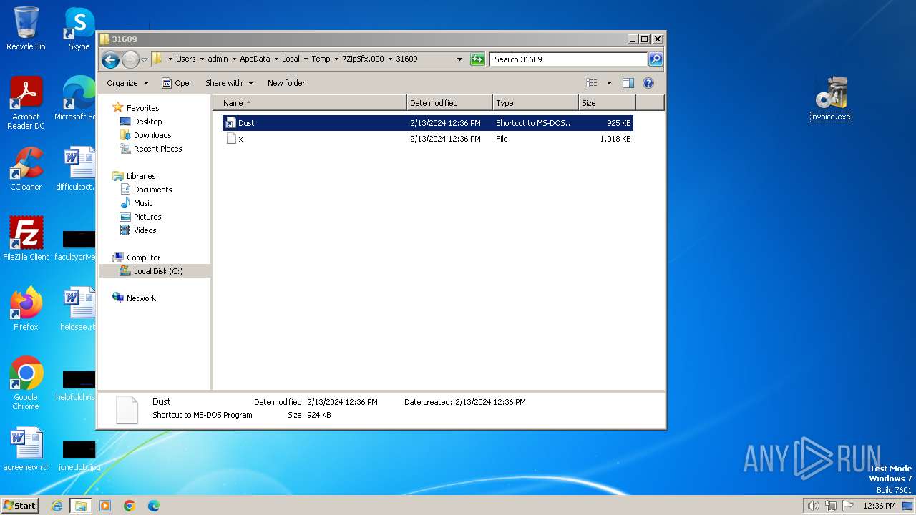Open the Music library
Viewport: 916px width, 515px height.
click(x=143, y=203)
